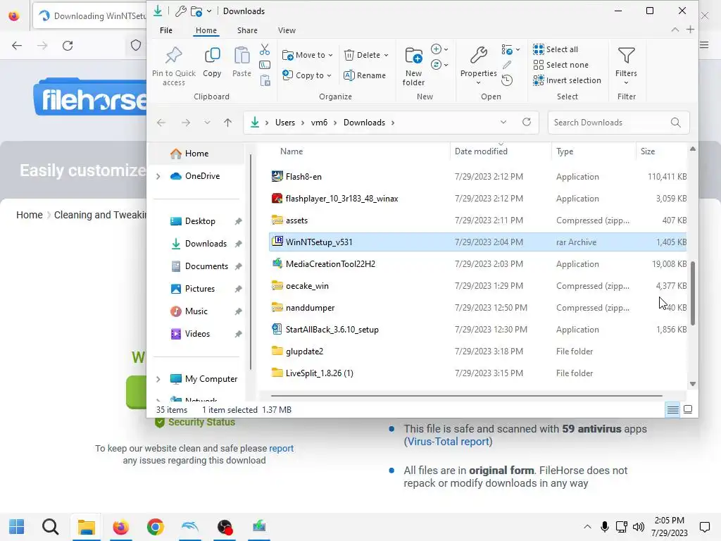
Task: Click the Paste icon in ribbon
Action: point(242,55)
